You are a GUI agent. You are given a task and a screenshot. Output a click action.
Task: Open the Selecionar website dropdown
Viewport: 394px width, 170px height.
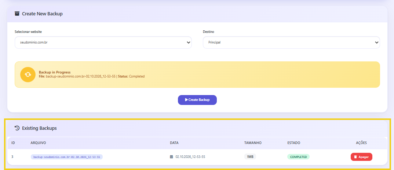tap(103, 42)
